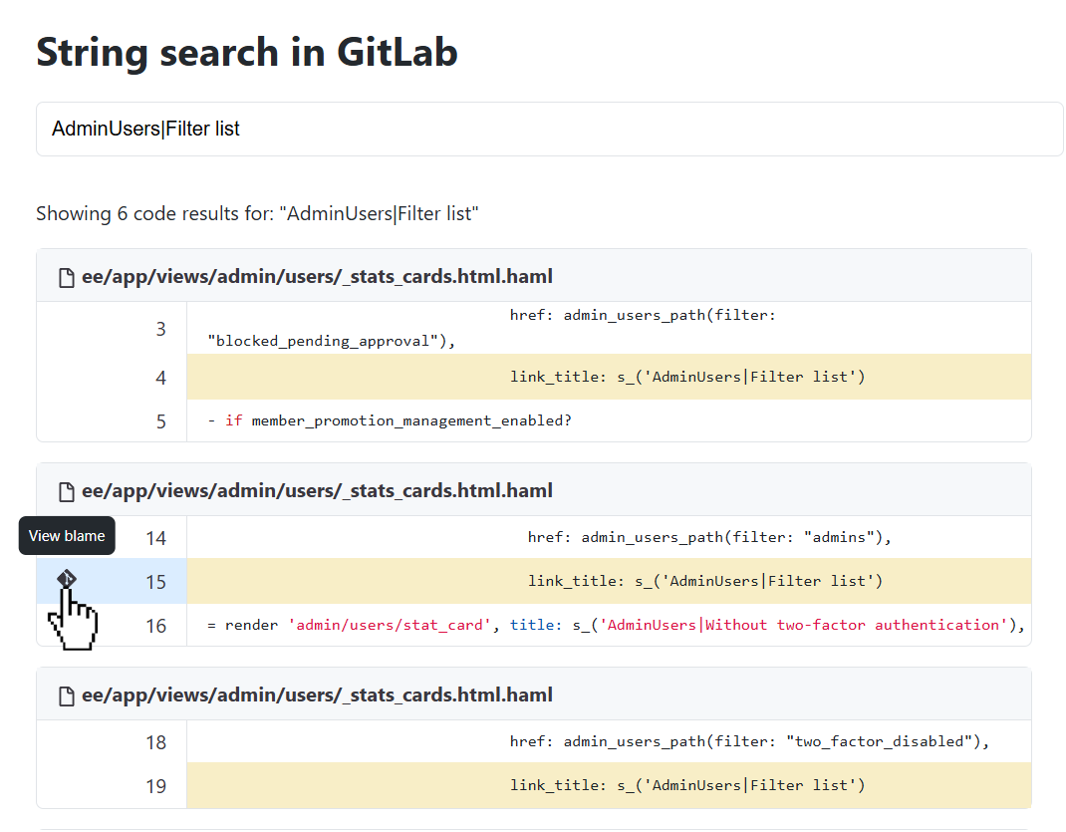This screenshot has height=832, width=1066.
Task: Open the first ee/app/views/admin/users/_stats_cards.html.haml link
Action: 317,276
